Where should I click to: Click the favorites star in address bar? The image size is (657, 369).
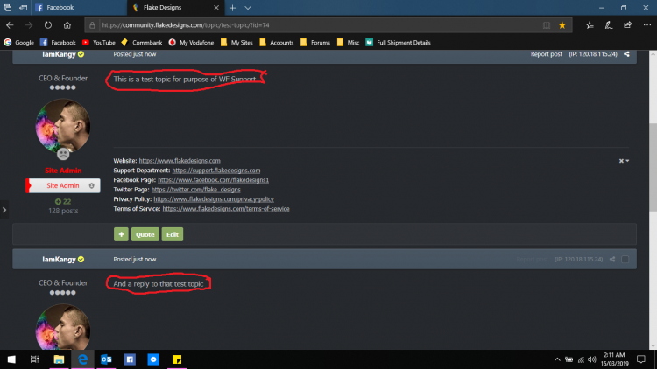562,25
